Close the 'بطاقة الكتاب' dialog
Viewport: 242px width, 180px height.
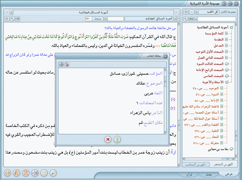165,56
